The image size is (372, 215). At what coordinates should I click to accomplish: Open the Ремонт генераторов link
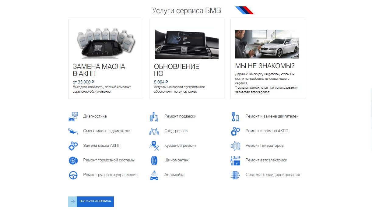[x=265, y=146]
